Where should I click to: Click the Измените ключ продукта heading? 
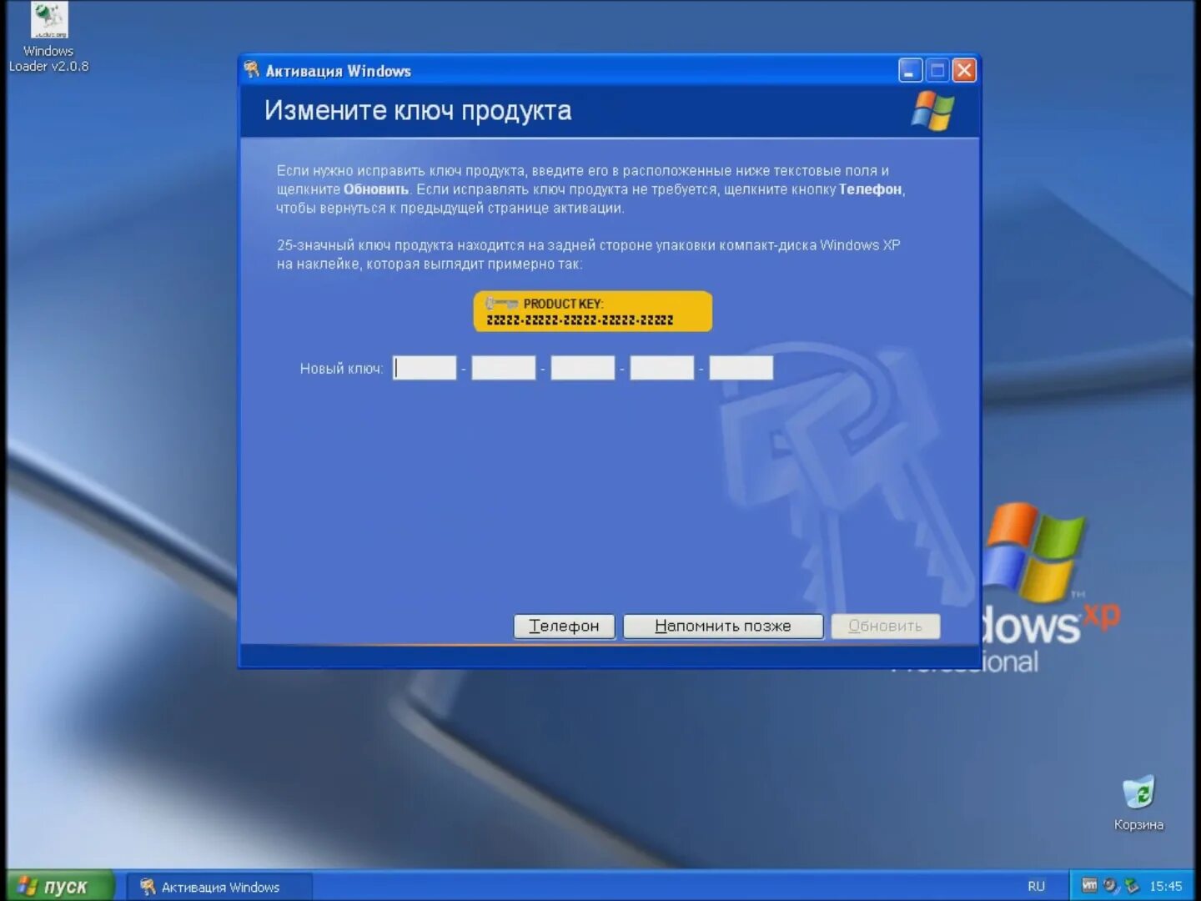[418, 110]
